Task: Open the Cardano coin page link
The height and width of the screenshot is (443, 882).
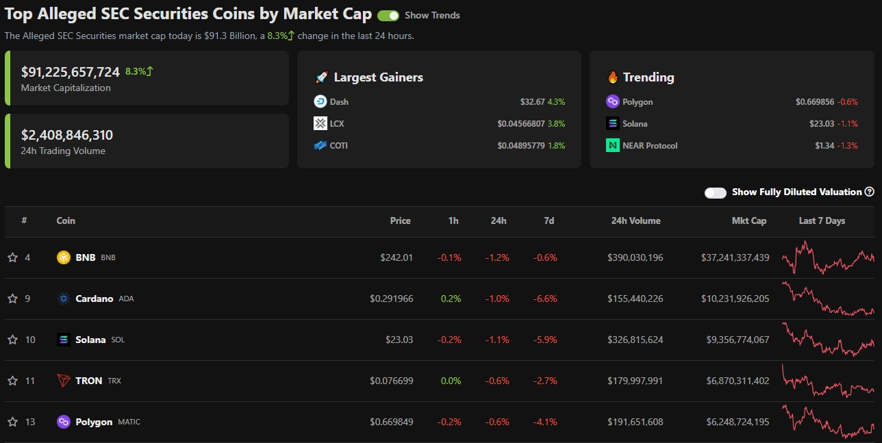Action: 94,299
